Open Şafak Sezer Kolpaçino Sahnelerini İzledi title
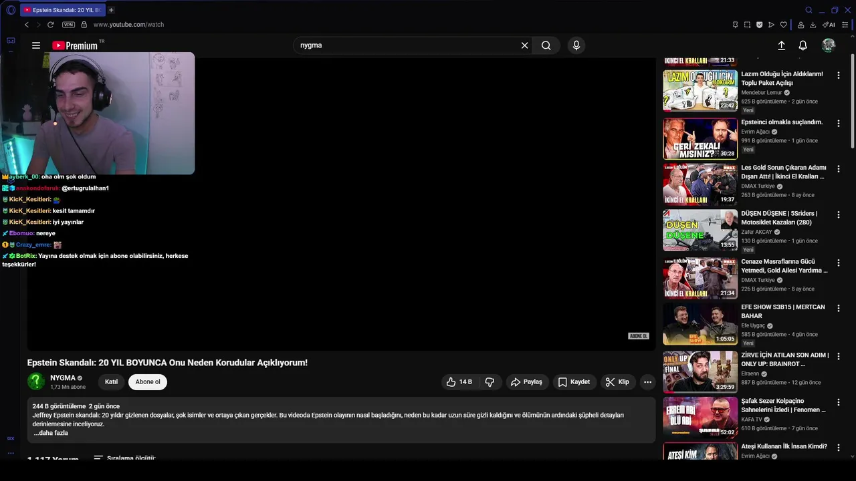 784,406
